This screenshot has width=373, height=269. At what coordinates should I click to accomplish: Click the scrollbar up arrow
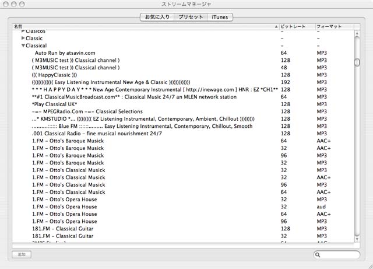pyautogui.click(x=357, y=34)
